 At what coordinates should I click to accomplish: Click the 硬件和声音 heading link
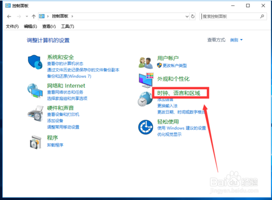pyautogui.click(x=60, y=108)
